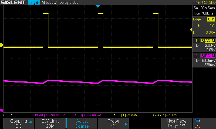This screenshot has height=129, width=216.
Task: Click channel 2 bandwidth limit B badge
Action: pyautogui.click(x=202, y=56)
